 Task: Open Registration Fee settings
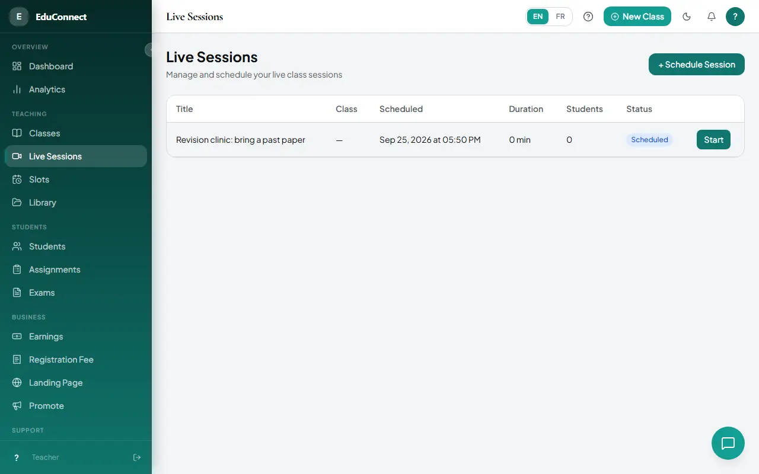coord(76,360)
